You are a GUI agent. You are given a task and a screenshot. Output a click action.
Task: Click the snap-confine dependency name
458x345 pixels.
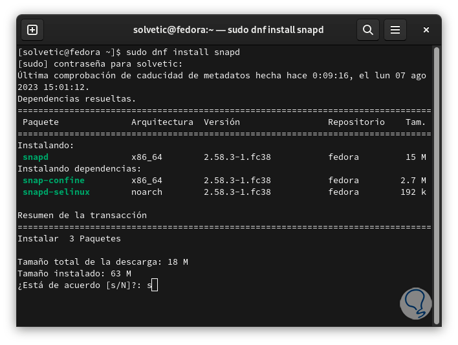(x=54, y=181)
